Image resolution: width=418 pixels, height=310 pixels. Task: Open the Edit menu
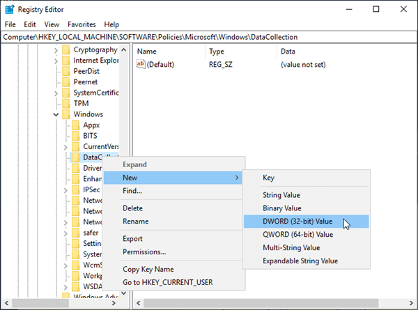tap(30, 24)
